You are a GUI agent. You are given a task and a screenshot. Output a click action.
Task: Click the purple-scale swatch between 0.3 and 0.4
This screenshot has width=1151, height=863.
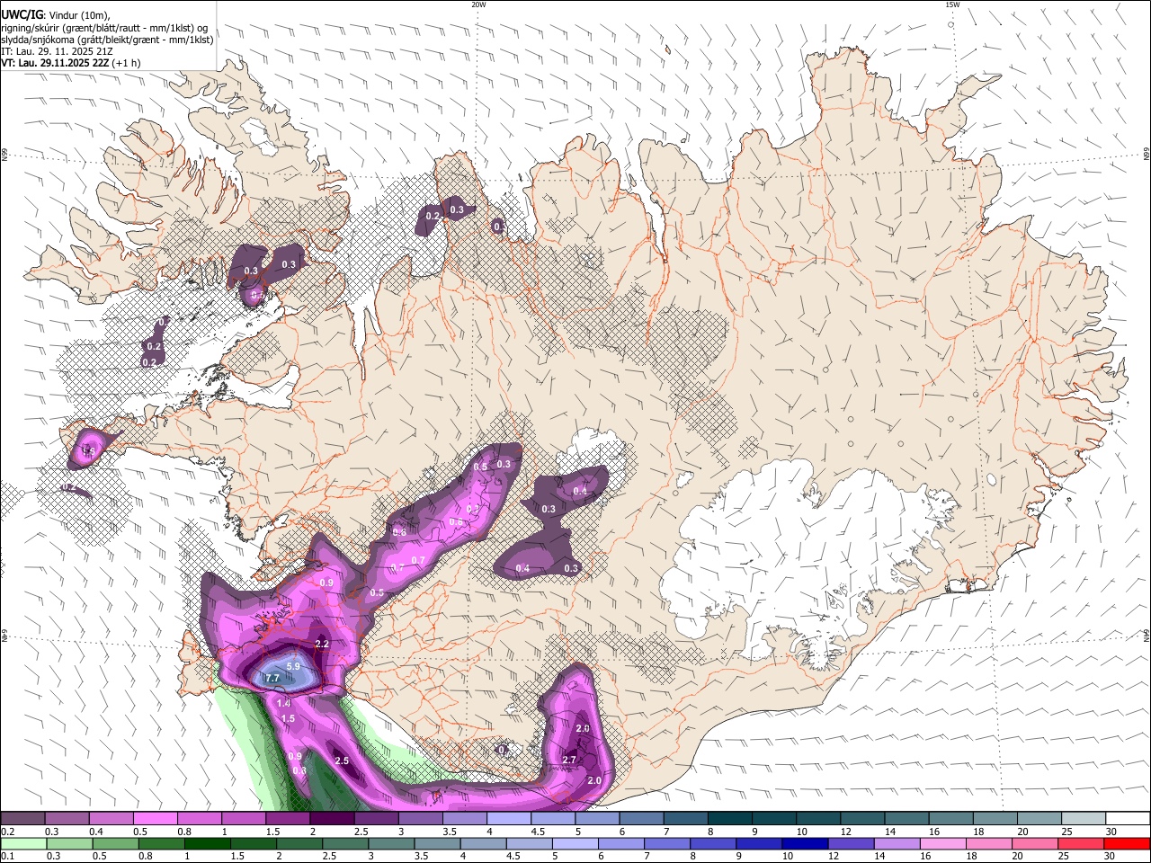(x=67, y=819)
